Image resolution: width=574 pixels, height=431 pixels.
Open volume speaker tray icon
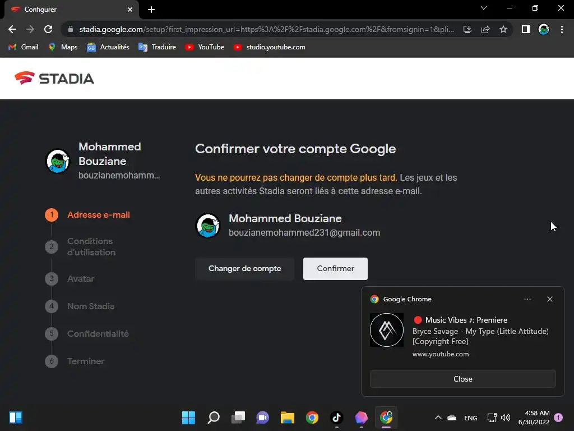[506, 418]
